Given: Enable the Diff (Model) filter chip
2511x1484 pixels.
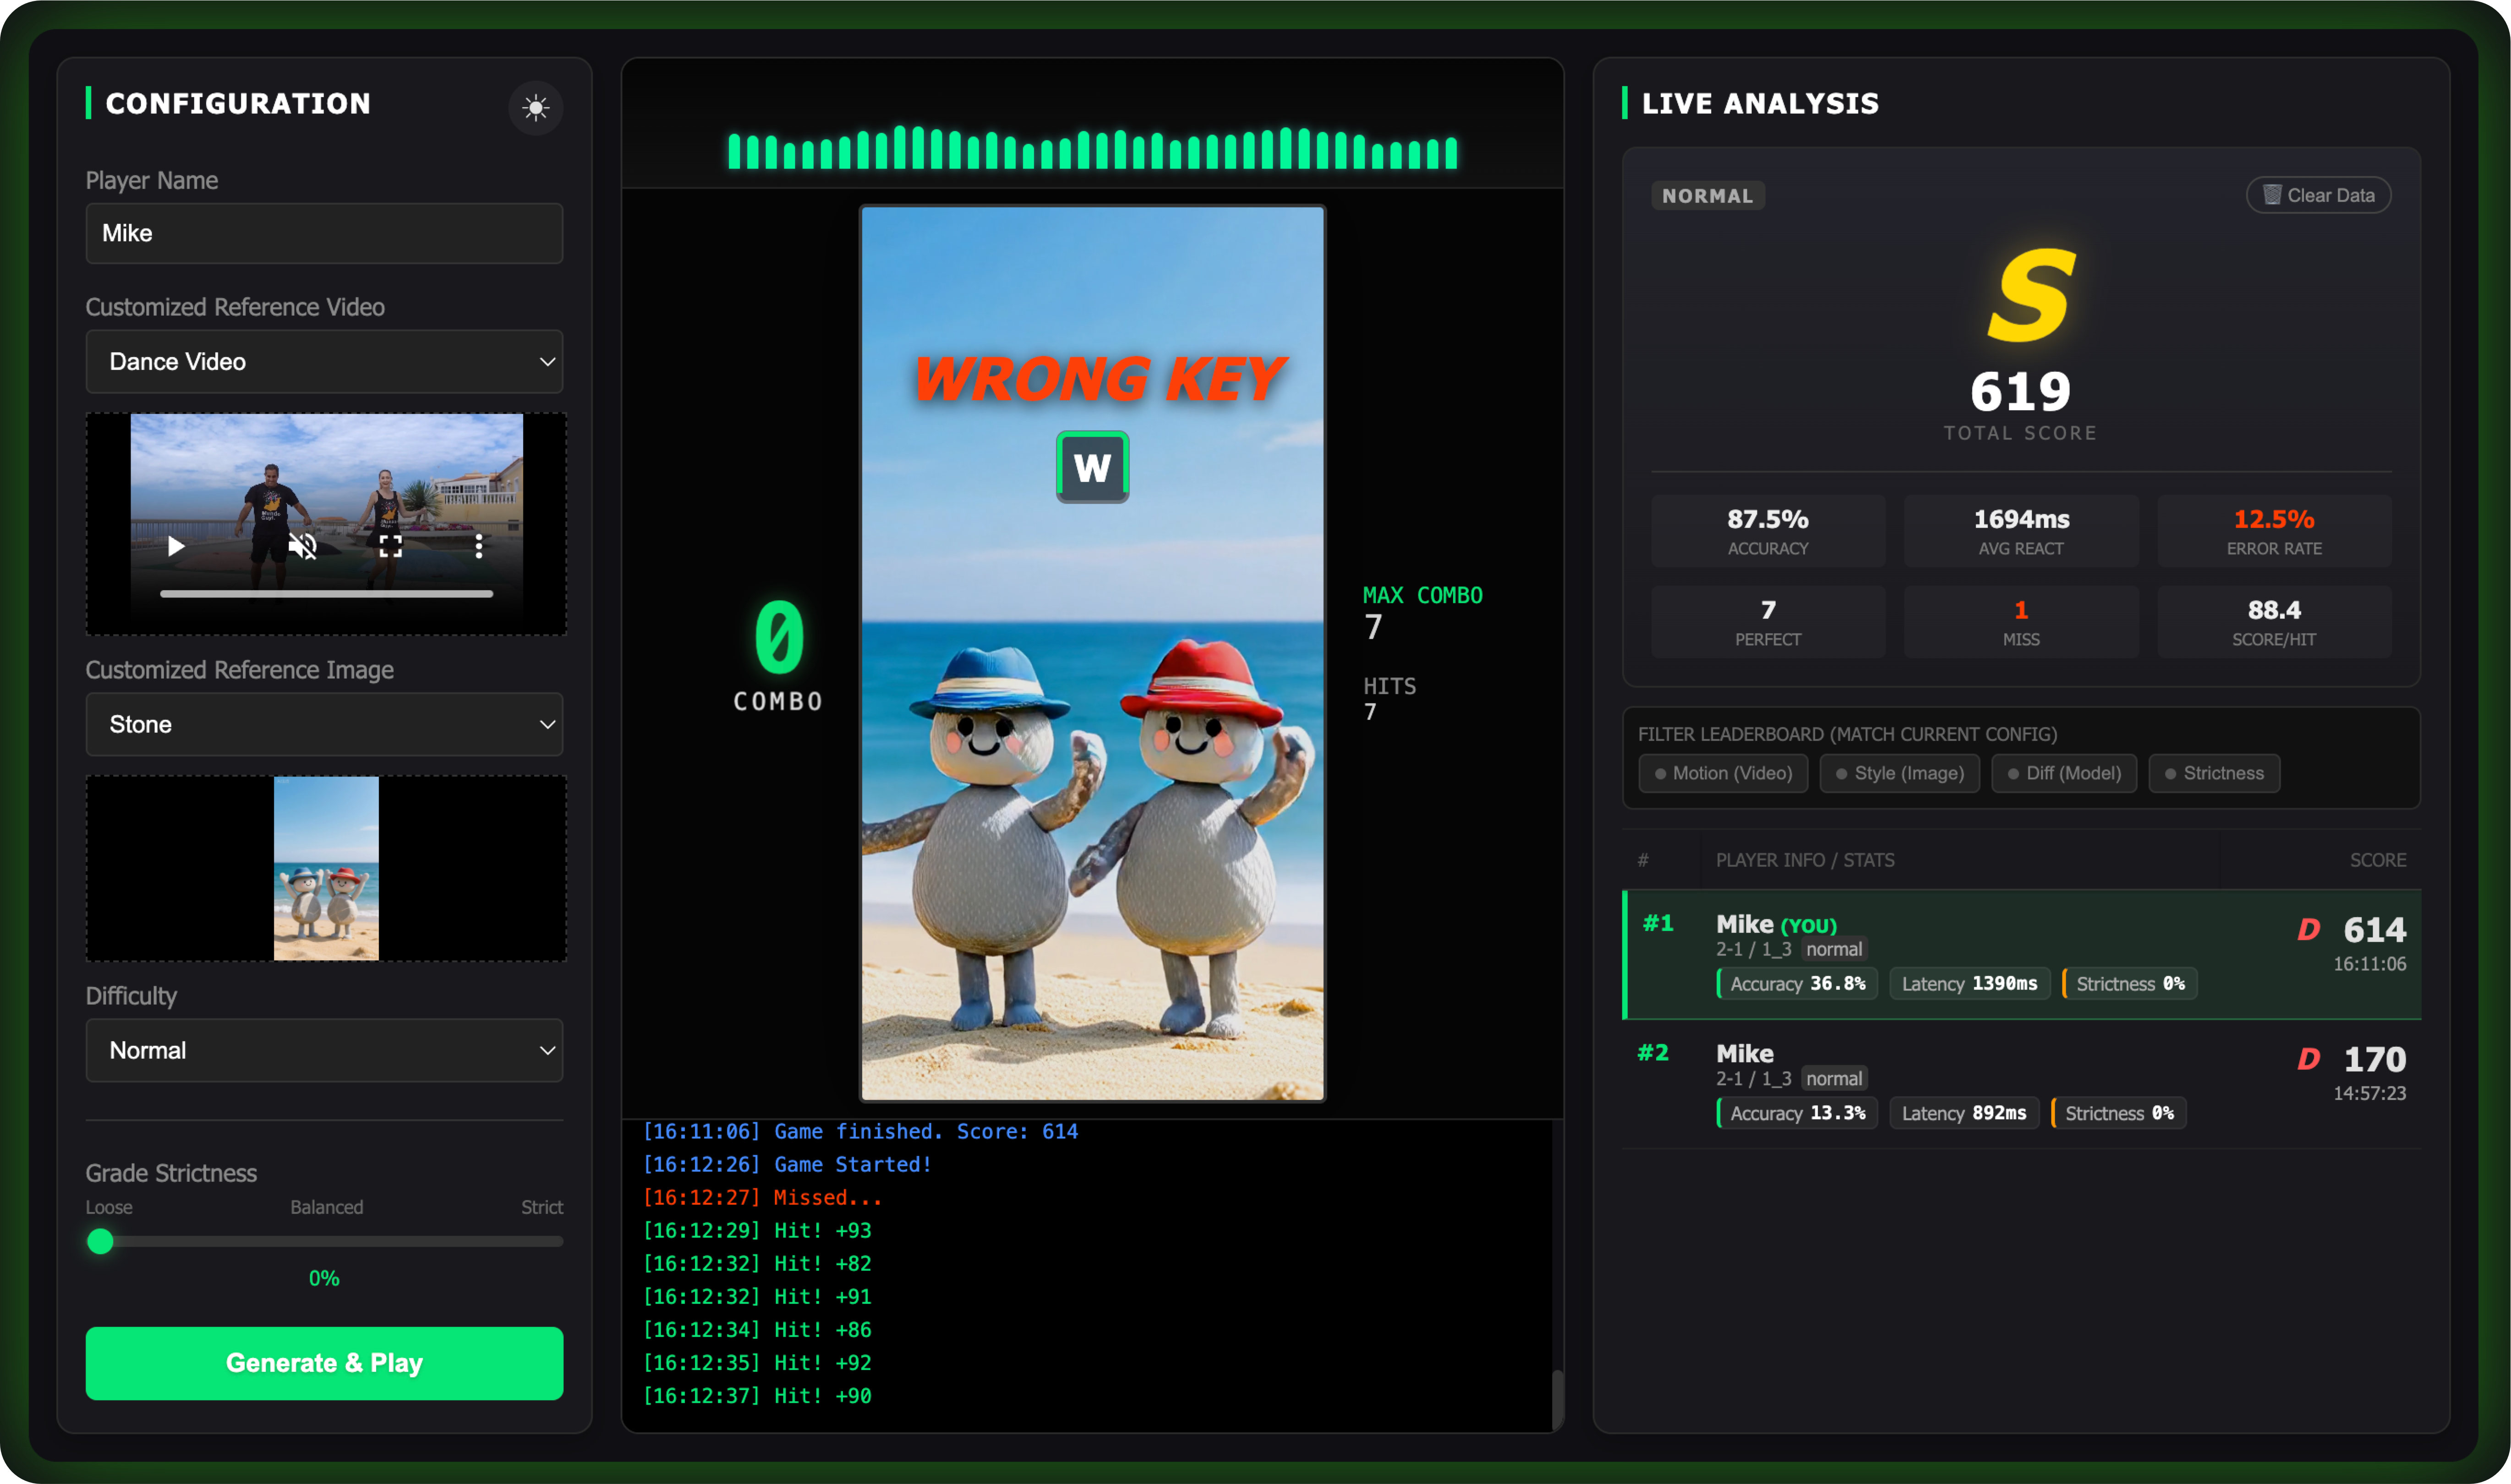Looking at the screenshot, I should 2063,773.
